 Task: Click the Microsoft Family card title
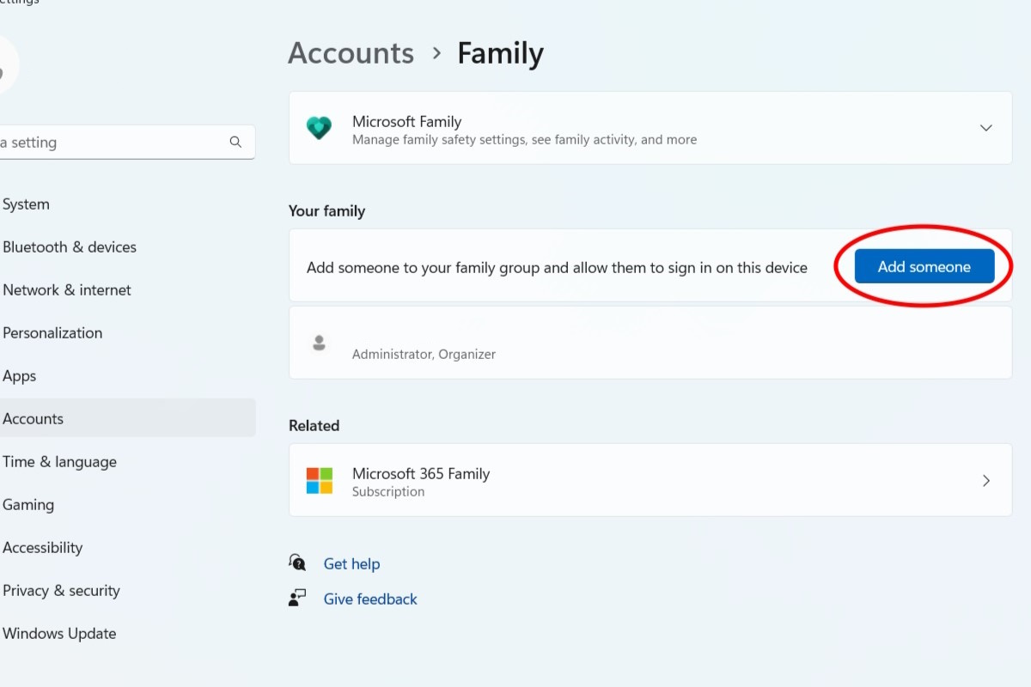click(x=407, y=121)
